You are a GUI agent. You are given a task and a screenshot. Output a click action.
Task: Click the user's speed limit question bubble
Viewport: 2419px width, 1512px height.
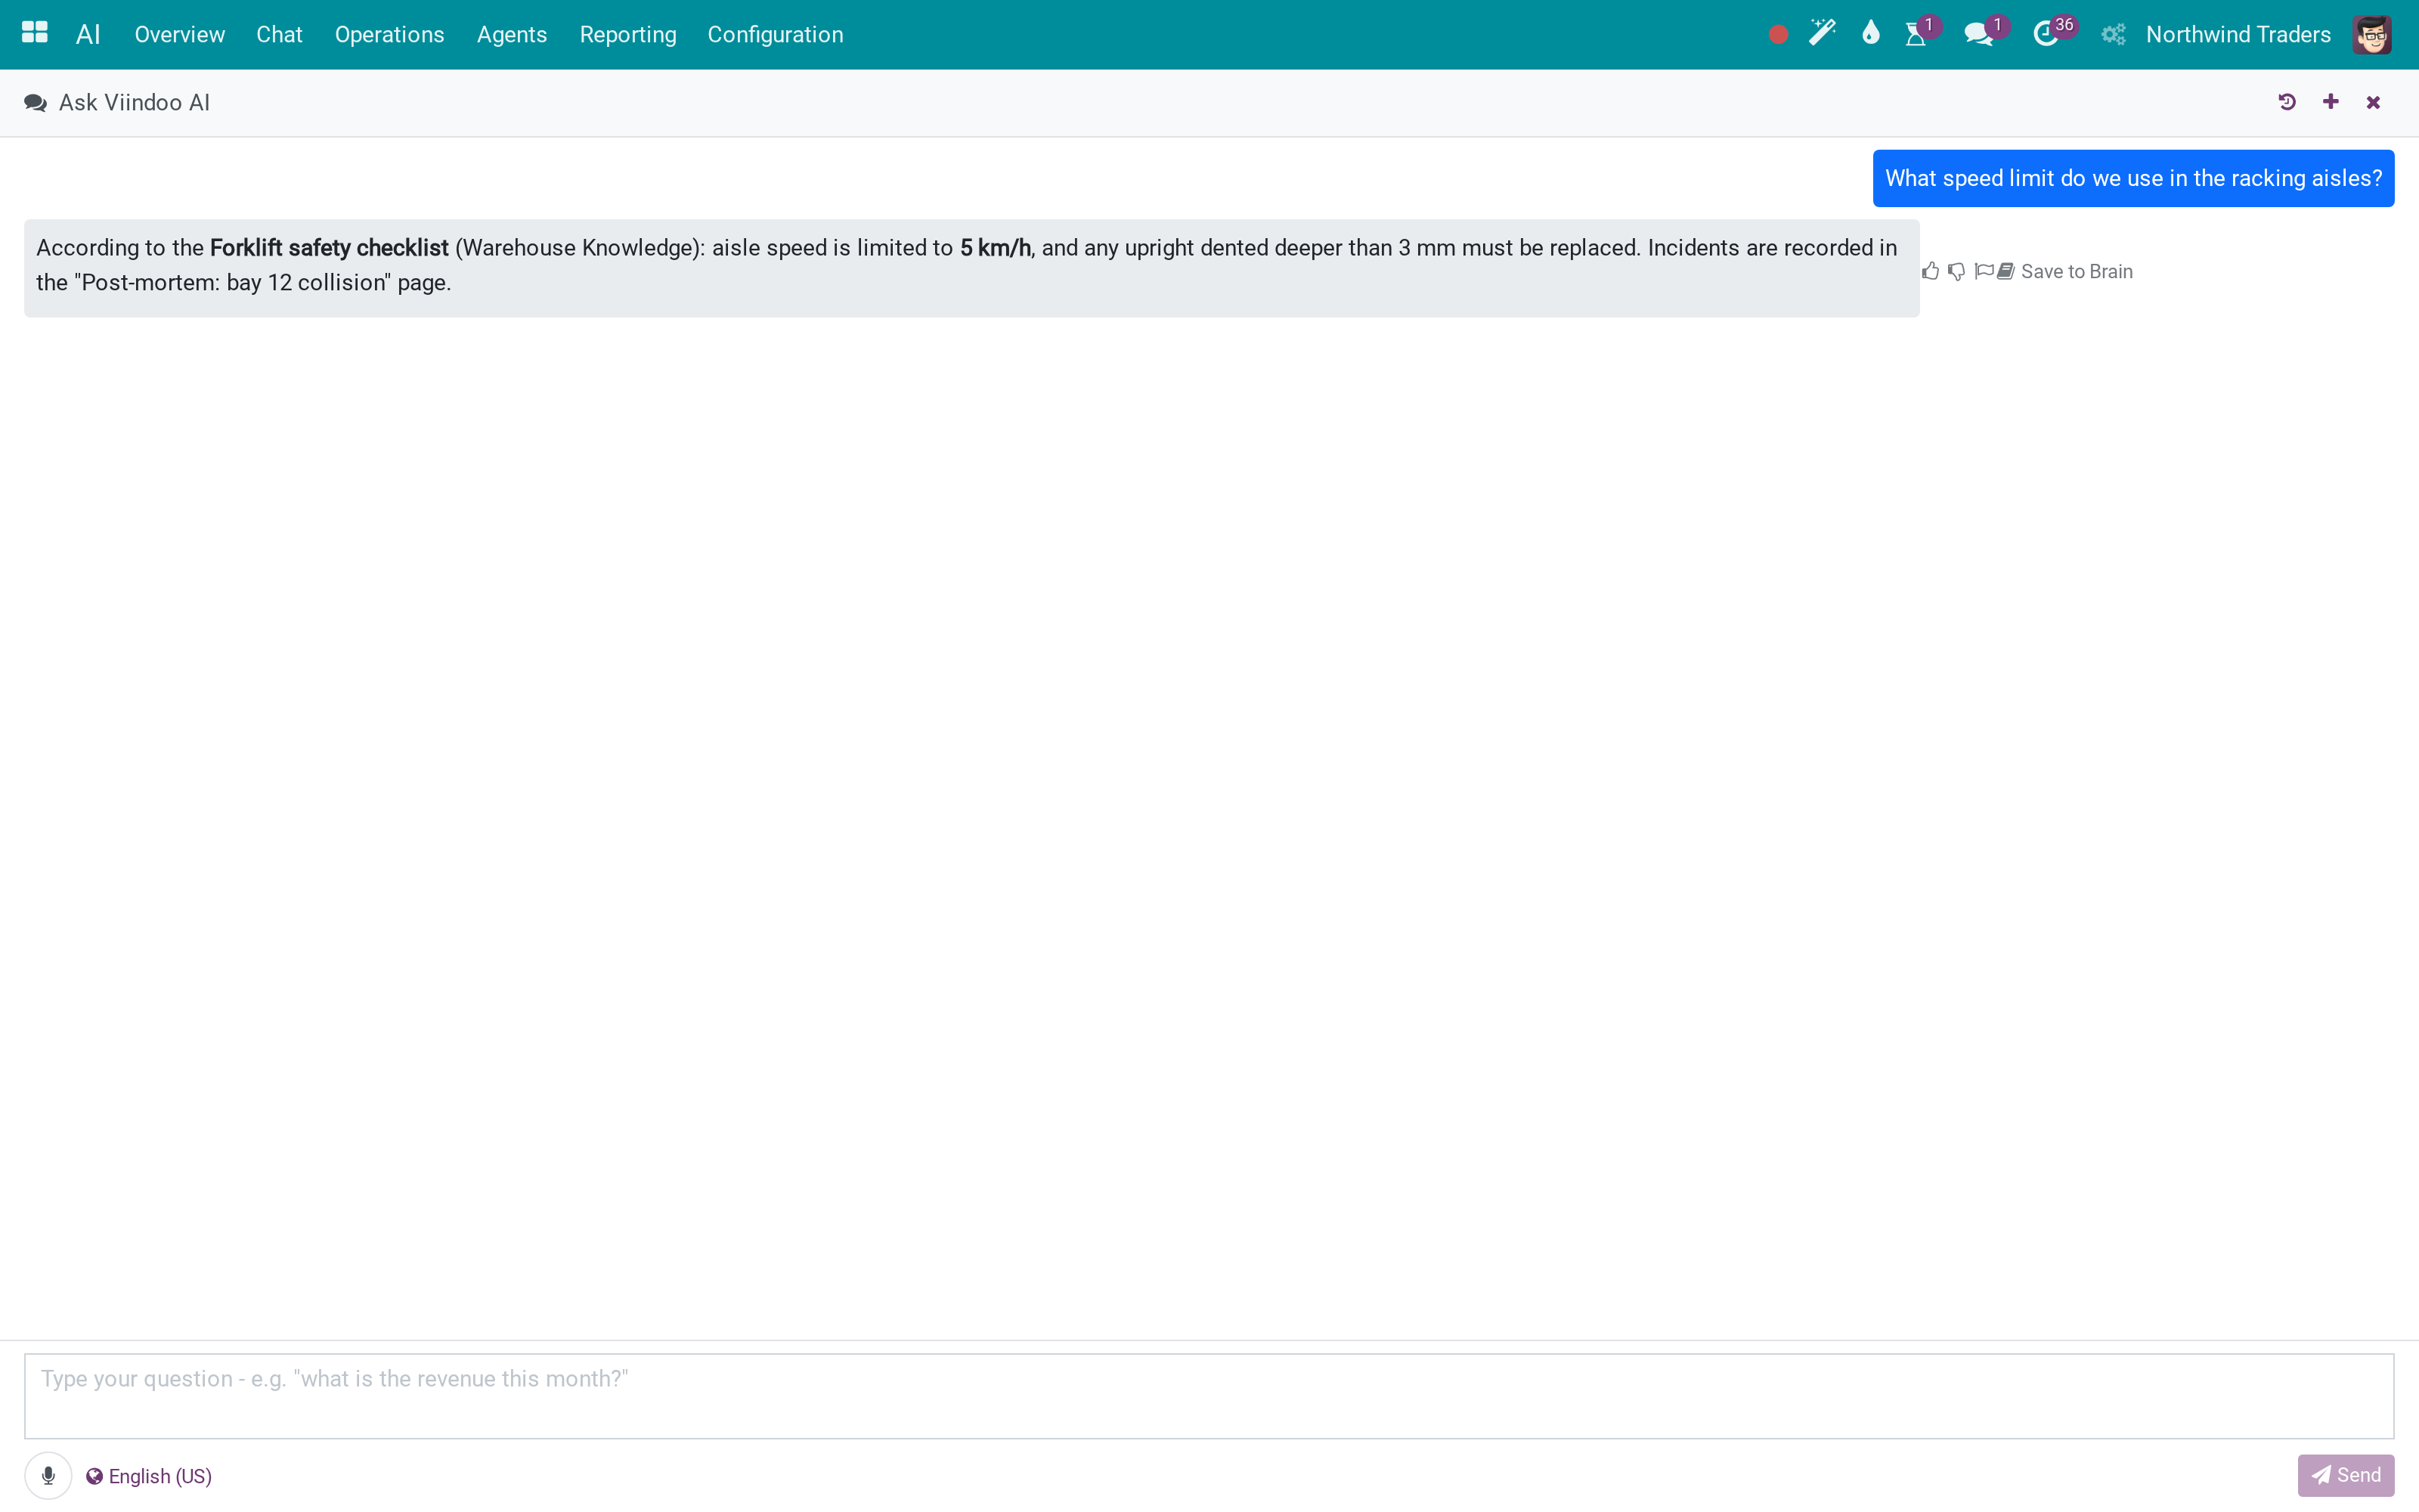2133,178
